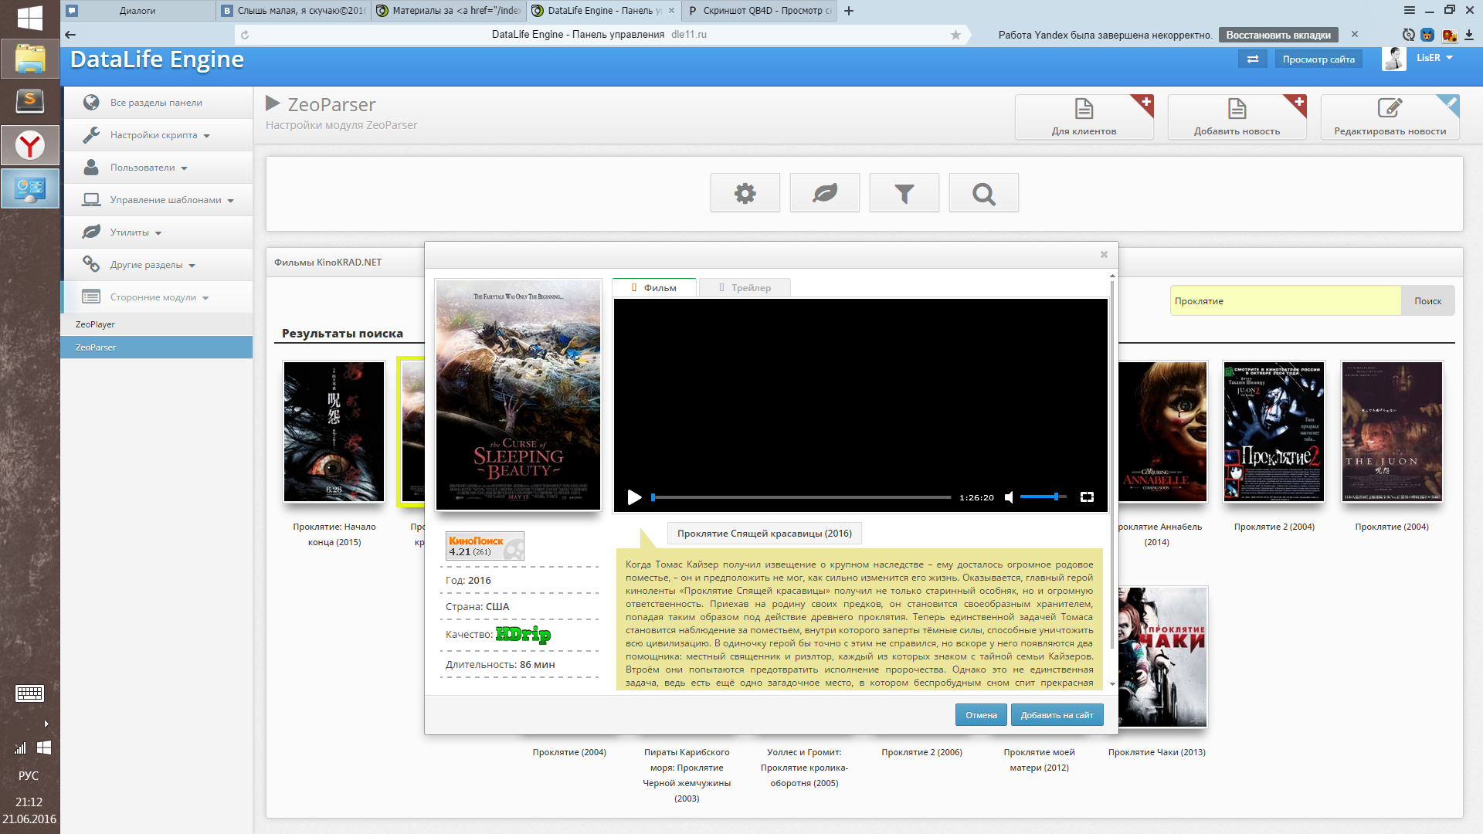Expand Пользователи sidebar menu
The height and width of the screenshot is (834, 1483).
pos(158,168)
